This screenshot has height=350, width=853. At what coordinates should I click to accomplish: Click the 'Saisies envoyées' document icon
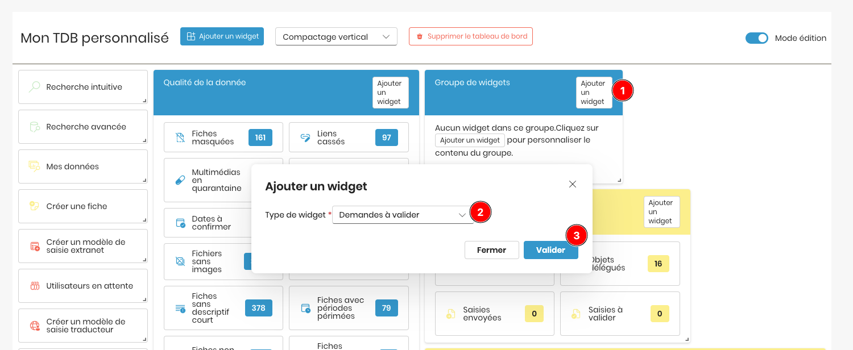pyautogui.click(x=451, y=314)
